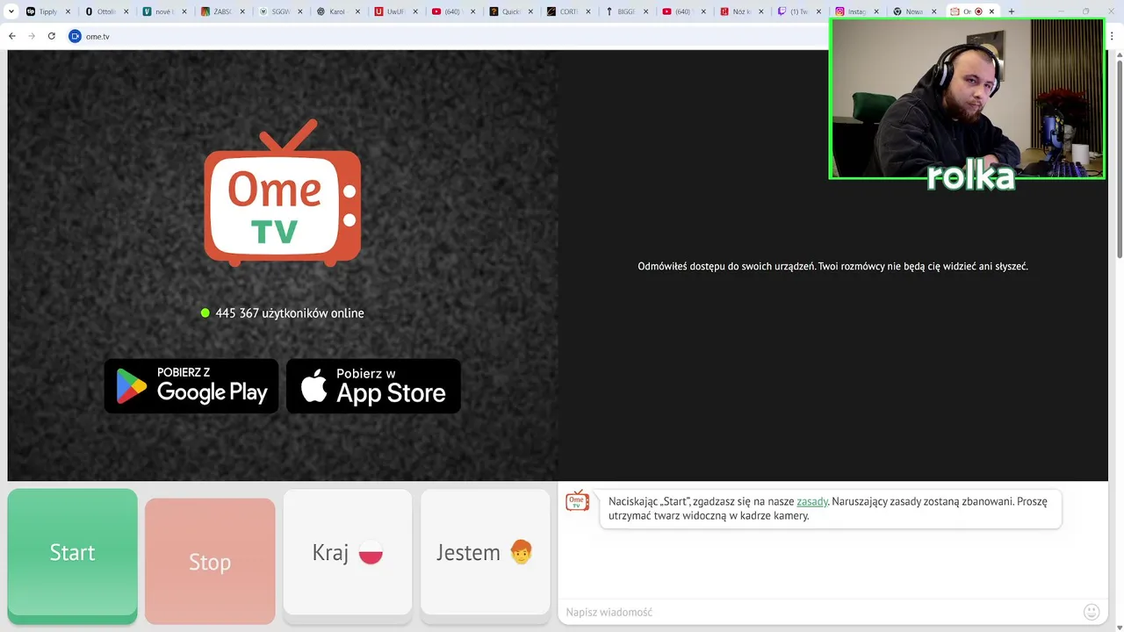
Task: Close the Instagram tab
Action: tap(875, 11)
